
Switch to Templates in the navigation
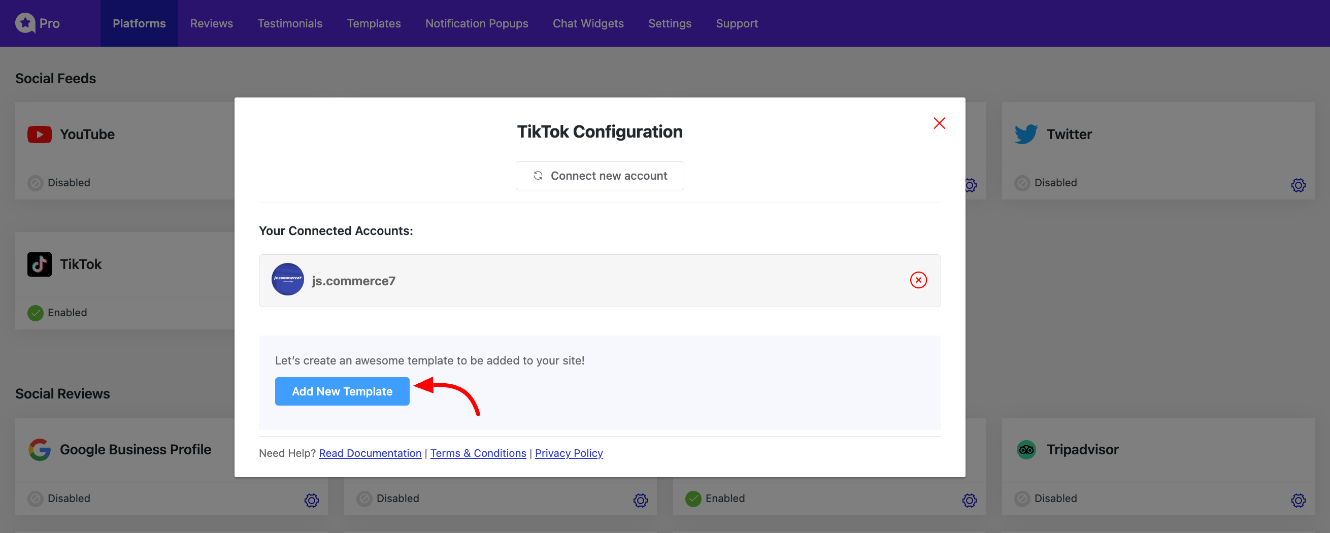(x=373, y=23)
